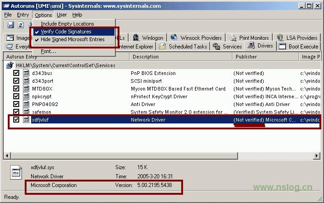Click the Save toolbar icon
The height and width of the screenshot is (203, 324).
pos(11,25)
